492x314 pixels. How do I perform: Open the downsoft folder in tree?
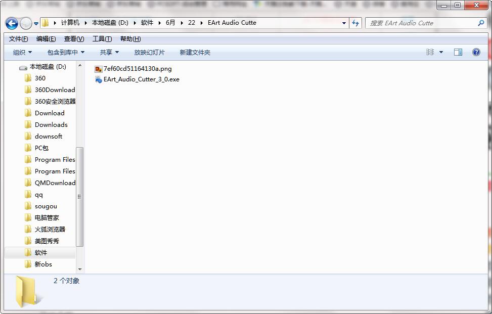tap(49, 136)
